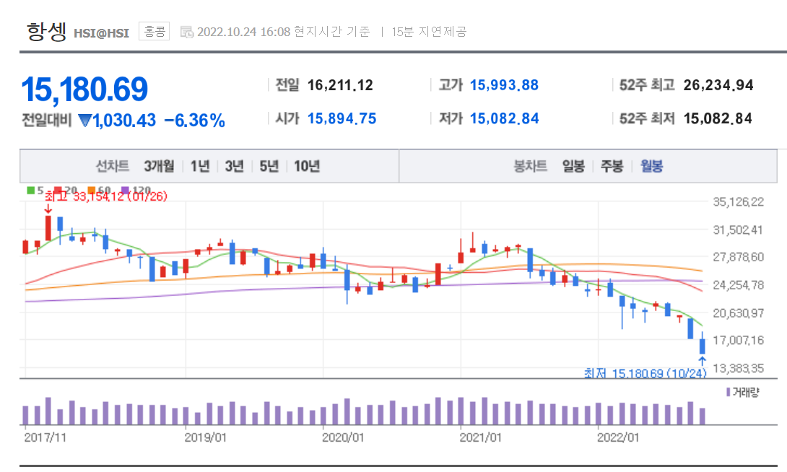The height and width of the screenshot is (472, 787).
Task: Click the 전일 value 16,211.12
Action: point(340,85)
